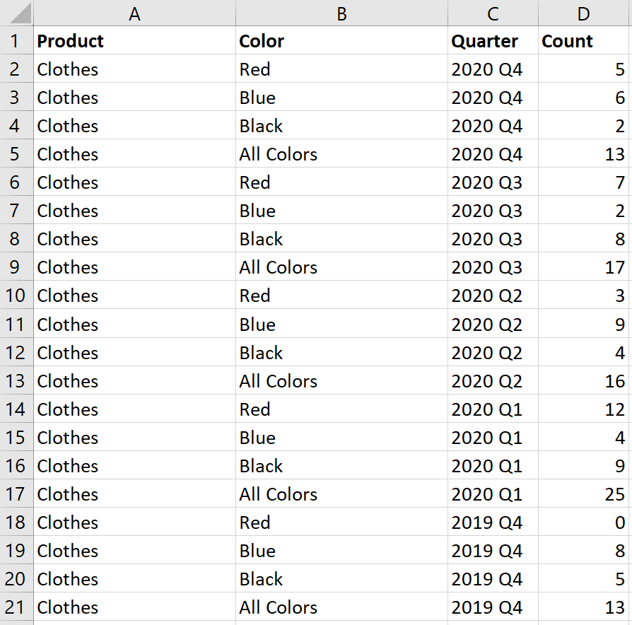Select row number 13
This screenshot has height=625, width=632.
[x=16, y=380]
